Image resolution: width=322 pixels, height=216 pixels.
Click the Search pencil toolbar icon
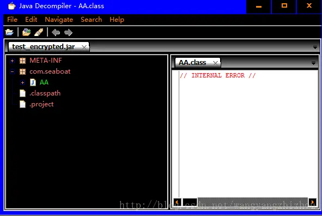click(x=39, y=32)
